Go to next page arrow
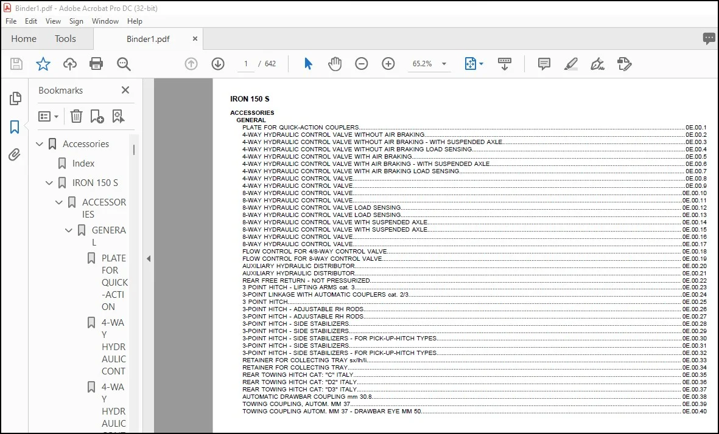719x434 pixels. [218, 64]
